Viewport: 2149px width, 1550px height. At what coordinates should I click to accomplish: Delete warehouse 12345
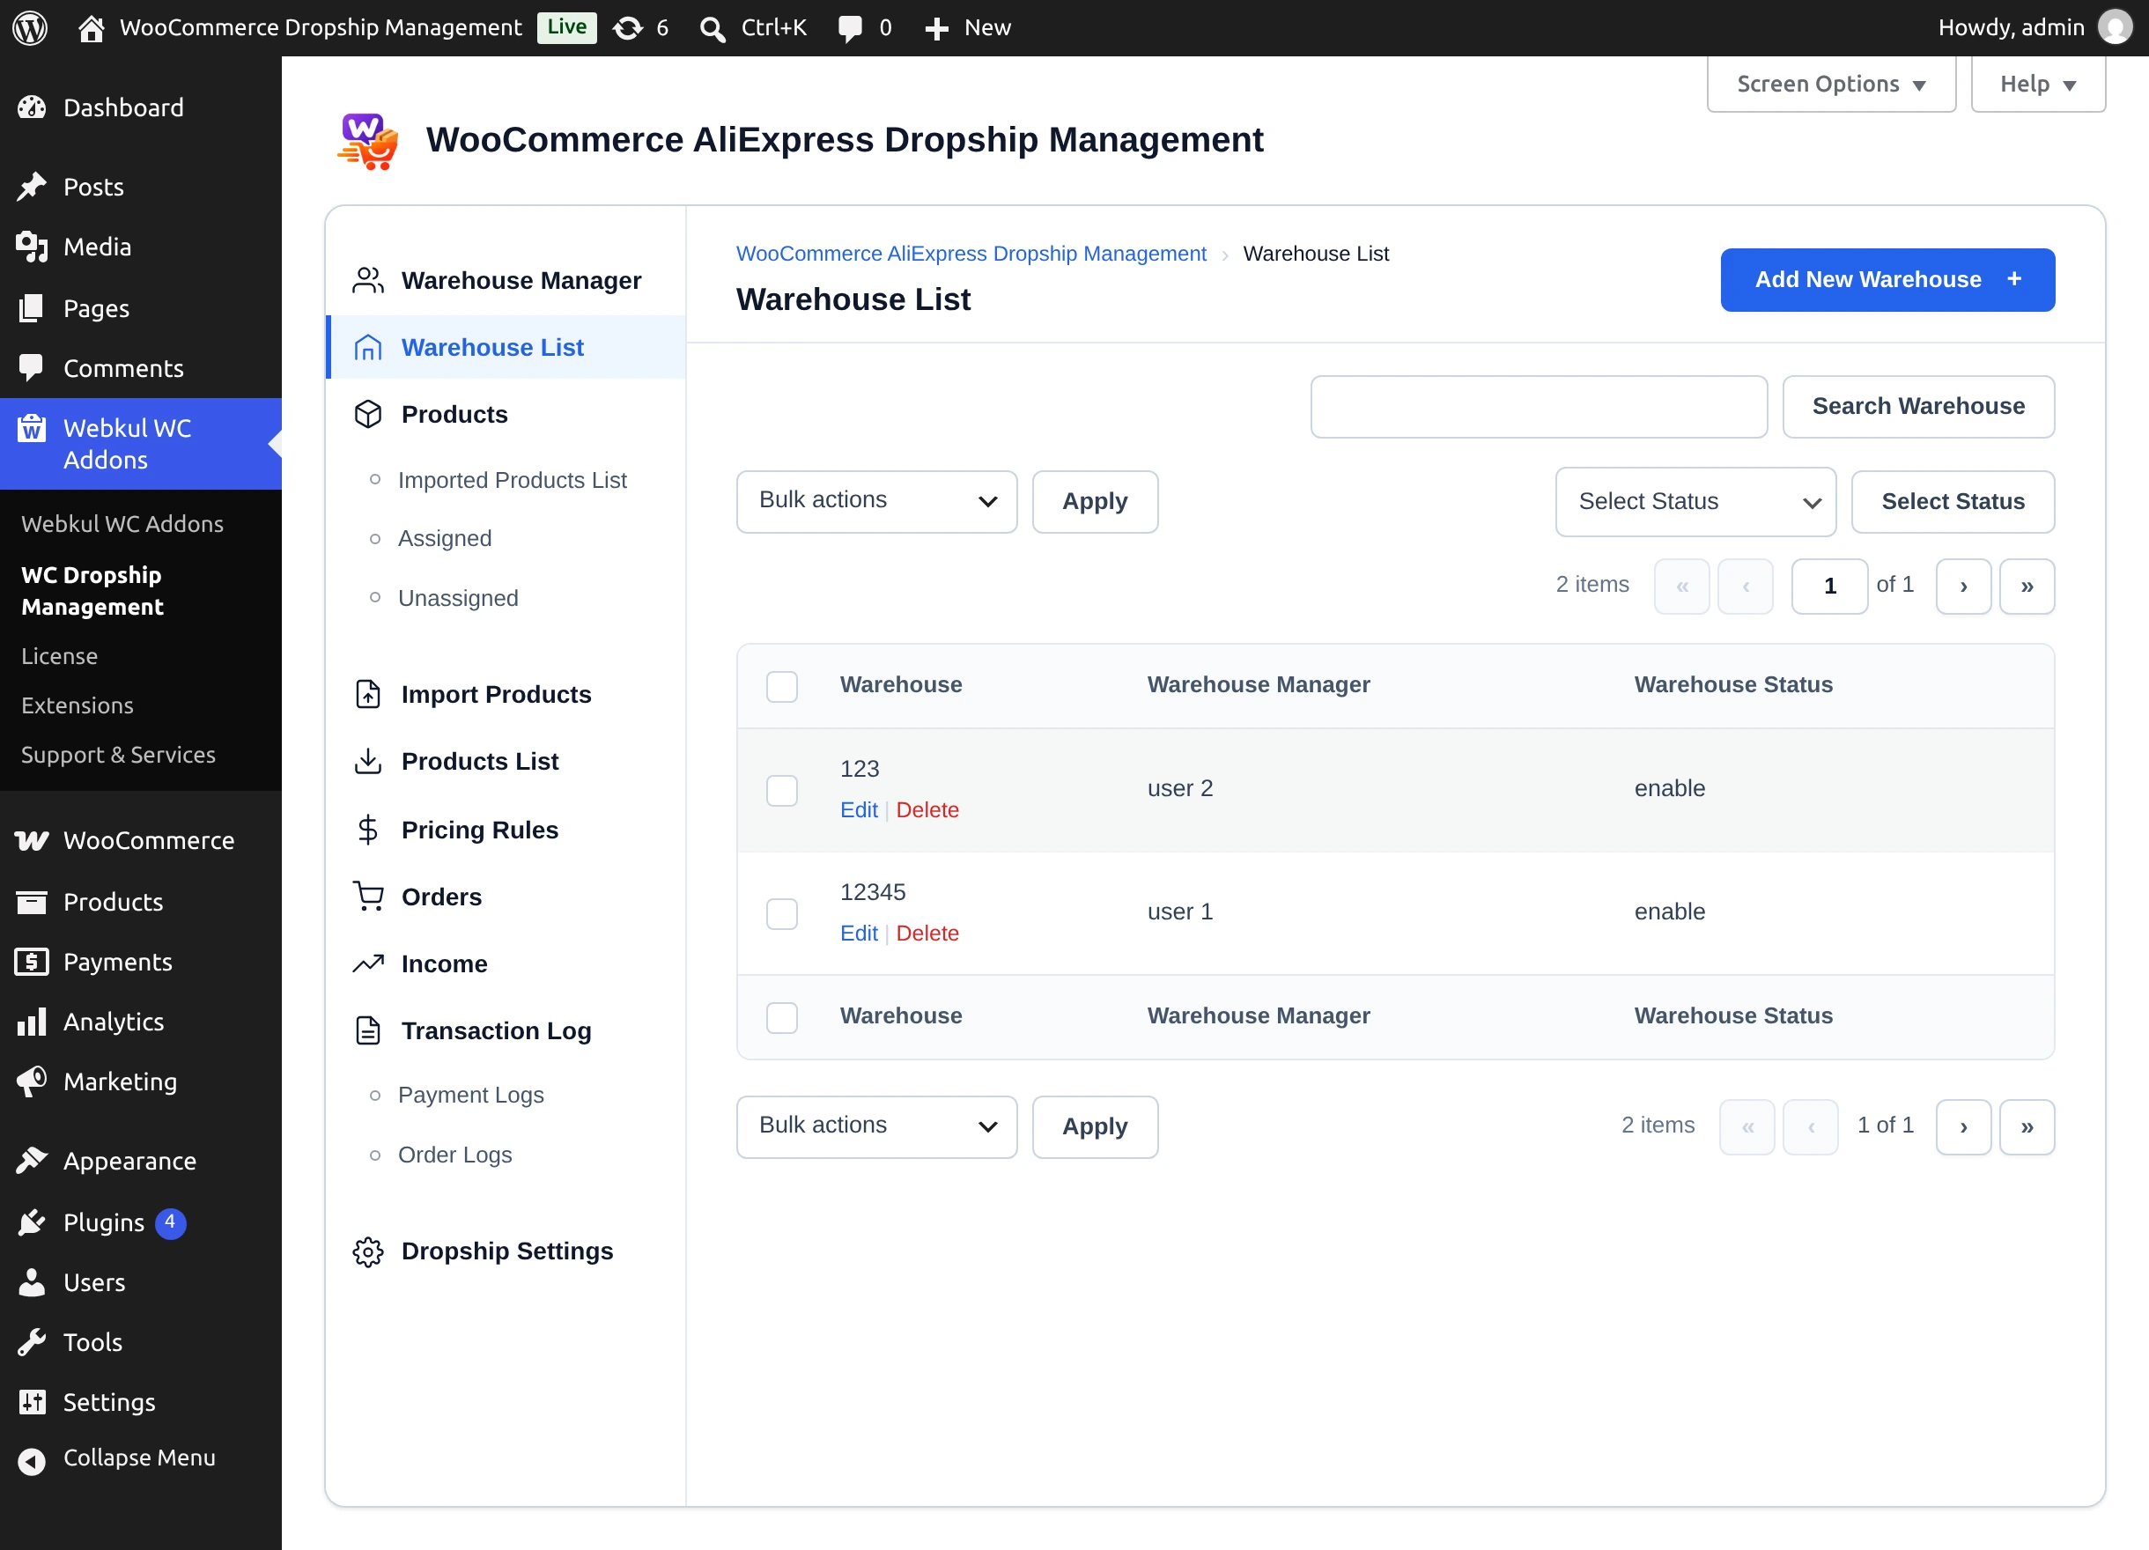(927, 934)
